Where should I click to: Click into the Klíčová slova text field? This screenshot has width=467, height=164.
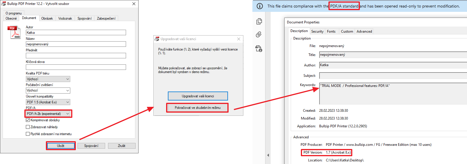76,67
